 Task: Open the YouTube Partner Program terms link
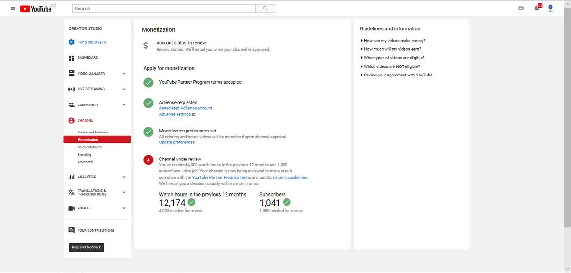221,177
